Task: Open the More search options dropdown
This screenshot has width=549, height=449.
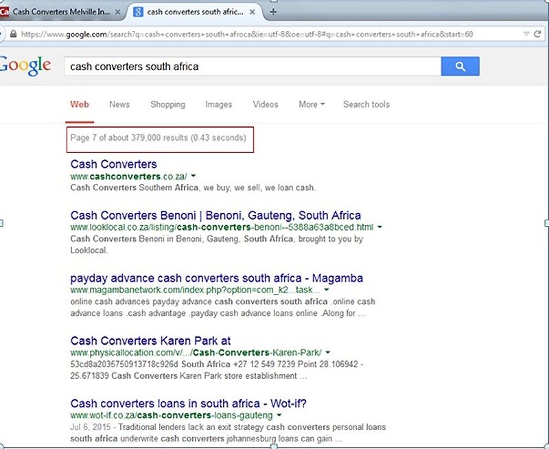Action: 310,104
